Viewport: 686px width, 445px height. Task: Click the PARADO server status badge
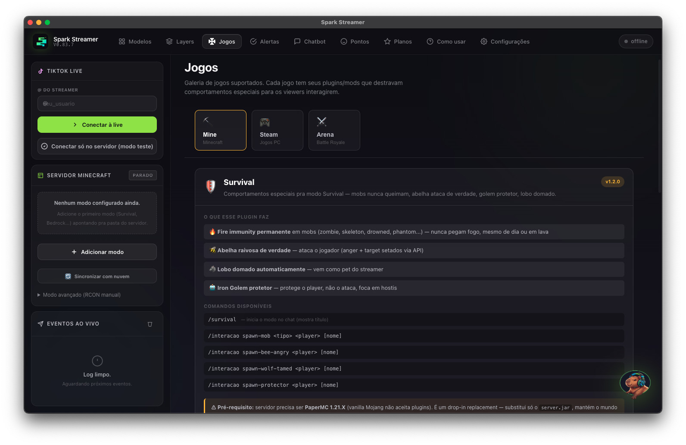[x=143, y=175]
